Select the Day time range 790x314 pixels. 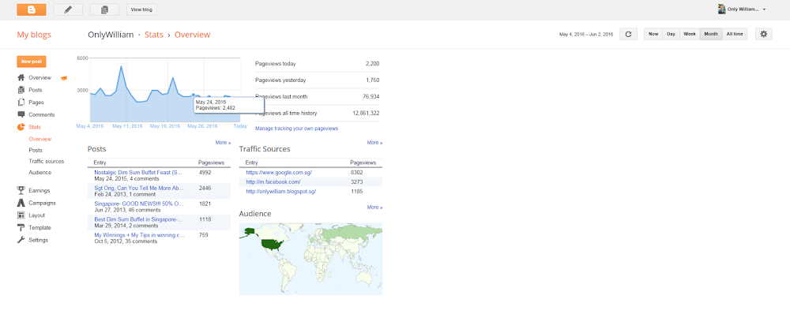tap(671, 34)
